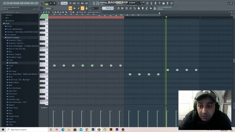Click next pattern arrow beside Pattern 5
The width and height of the screenshot is (235, 132).
115,8
